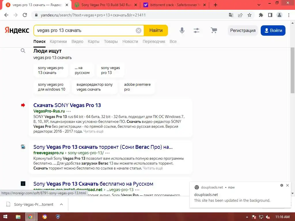Image resolution: width=295 pixels, height=221 pixels.
Task: Open the shield app in taskbar
Action: click(58, 217)
